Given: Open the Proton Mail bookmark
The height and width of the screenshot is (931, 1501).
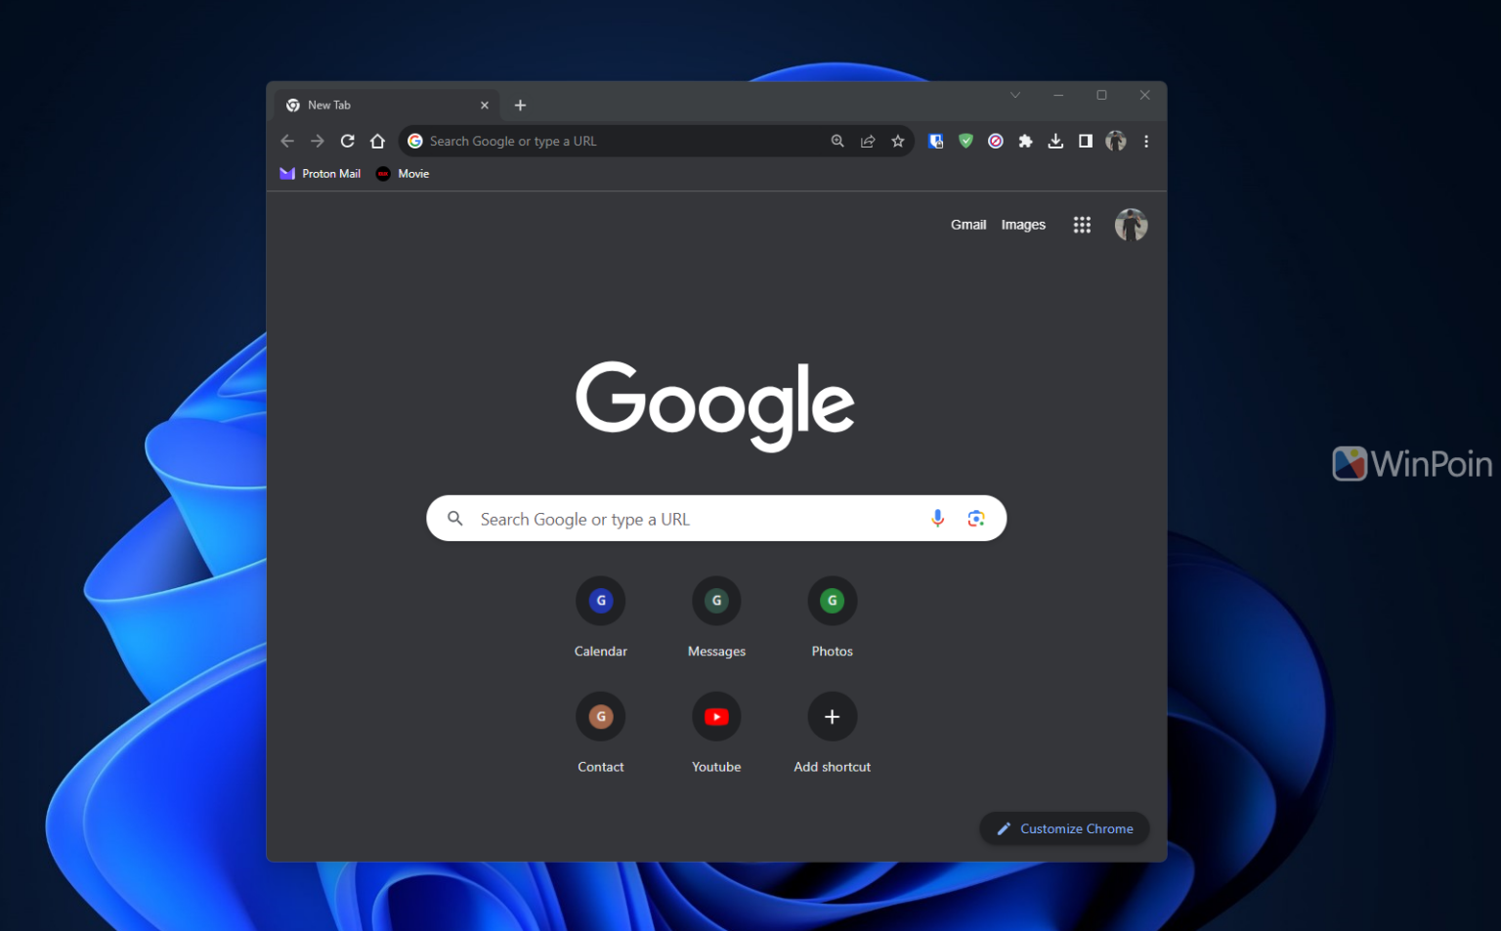Looking at the screenshot, I should pyautogui.click(x=320, y=173).
